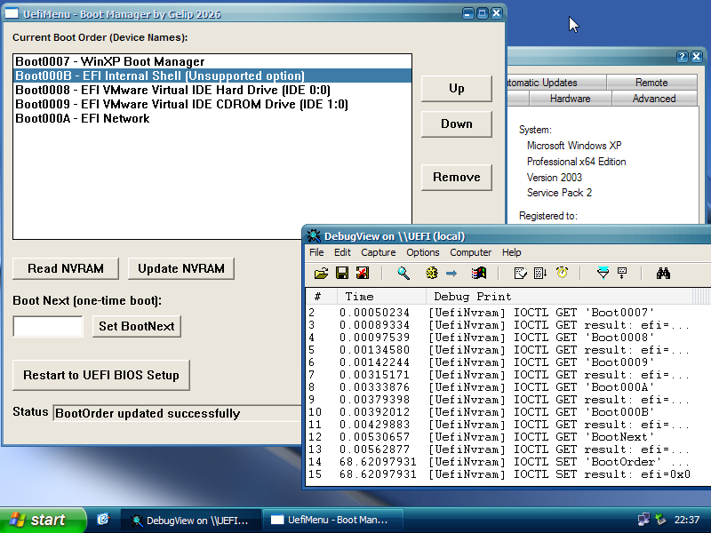The image size is (711, 533).
Task: Select Boot000B - EFI Internal Shell entry
Action: [x=212, y=76]
